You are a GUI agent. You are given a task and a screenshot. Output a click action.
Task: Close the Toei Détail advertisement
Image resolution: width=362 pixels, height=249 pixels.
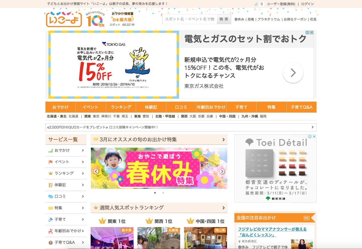click(314, 136)
